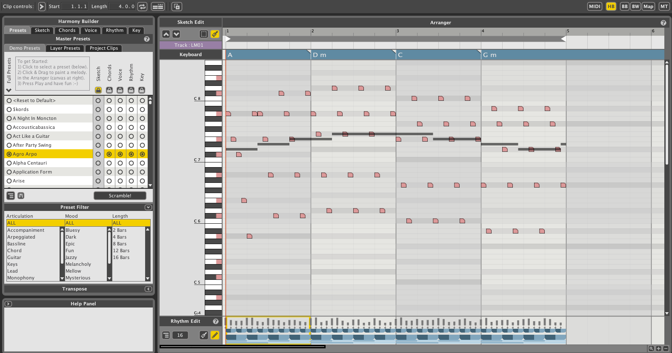The image size is (672, 353).
Task: Open the Project Clips tab
Action: point(104,48)
